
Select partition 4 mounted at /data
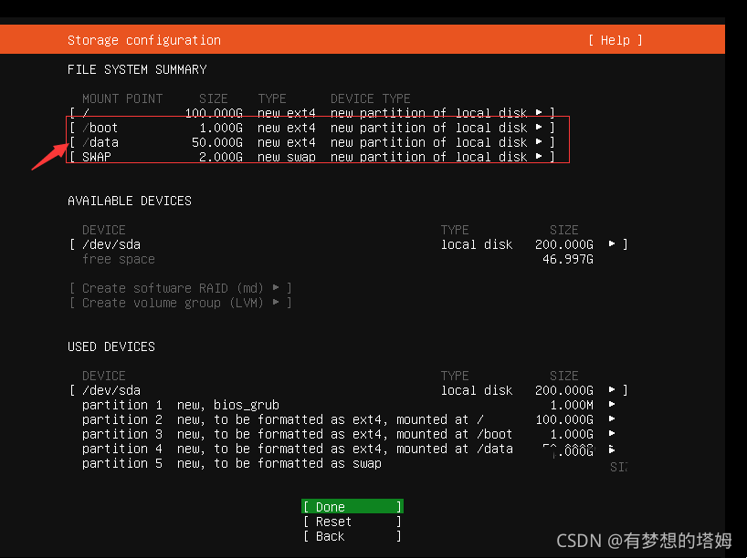(349, 449)
